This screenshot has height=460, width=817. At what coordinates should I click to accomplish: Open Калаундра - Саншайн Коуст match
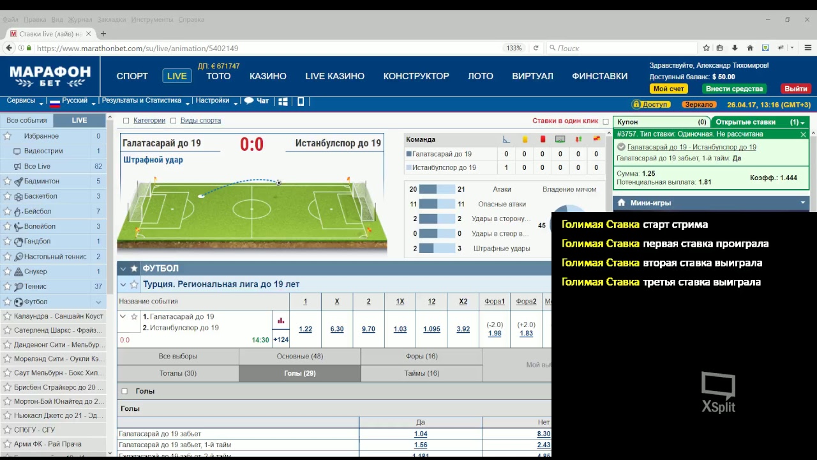tap(59, 316)
